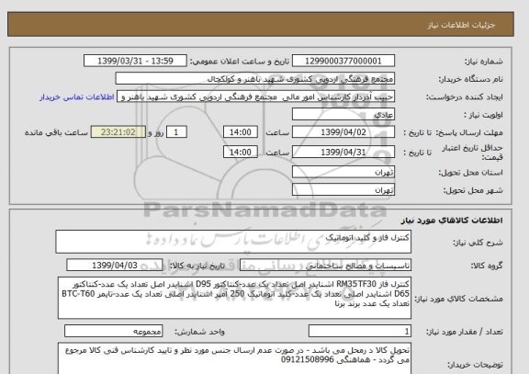Click the quantity field showing 1

(x=360, y=331)
